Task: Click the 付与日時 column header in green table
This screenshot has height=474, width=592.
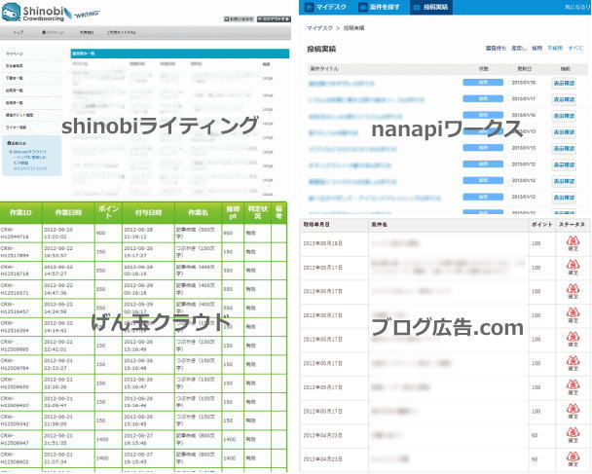Action: click(148, 212)
